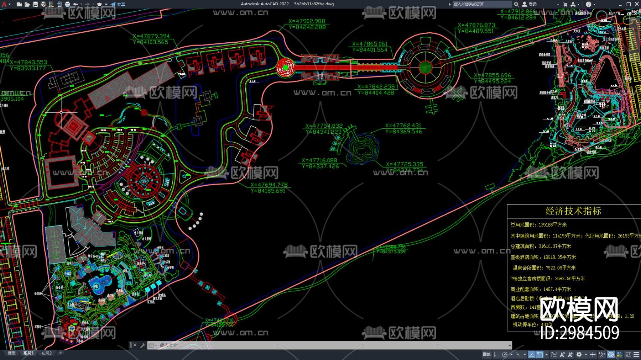Switch to the 布局2 layout tab
Screen dimensions: 641x360
point(47,353)
